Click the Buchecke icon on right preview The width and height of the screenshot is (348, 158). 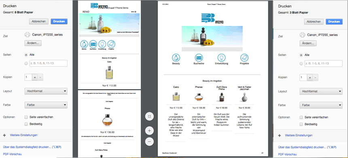pyautogui.click(x=199, y=58)
